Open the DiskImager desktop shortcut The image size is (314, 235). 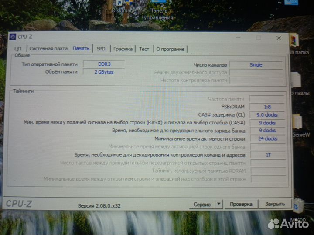tap(124, 7)
